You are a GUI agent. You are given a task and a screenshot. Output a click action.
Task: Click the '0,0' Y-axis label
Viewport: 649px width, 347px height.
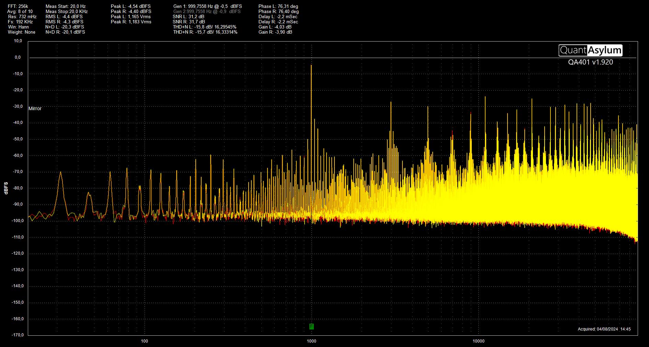18,57
